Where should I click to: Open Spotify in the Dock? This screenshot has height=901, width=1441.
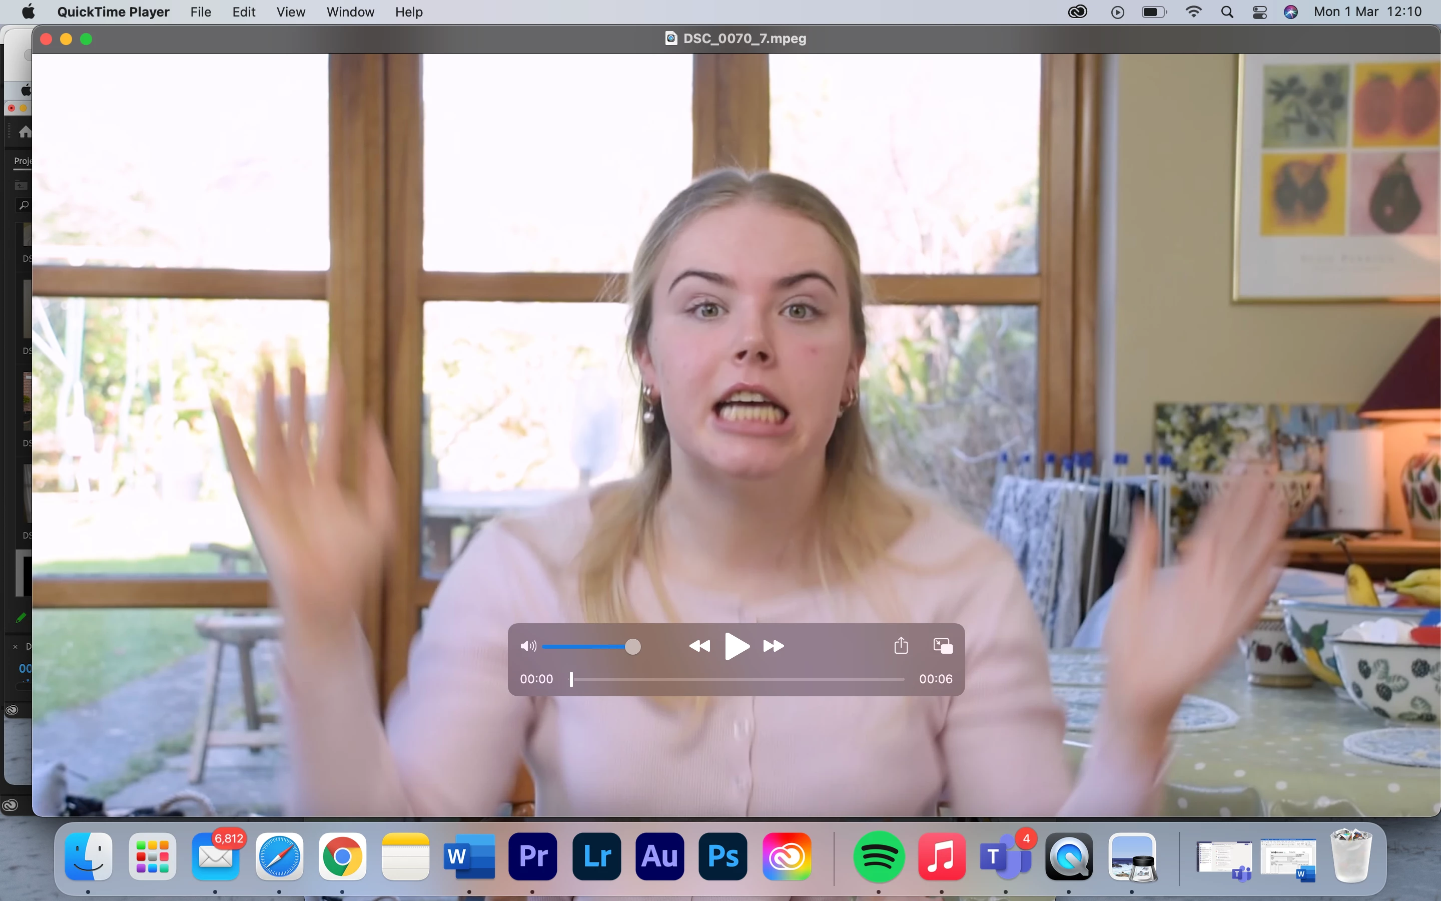coord(879,856)
